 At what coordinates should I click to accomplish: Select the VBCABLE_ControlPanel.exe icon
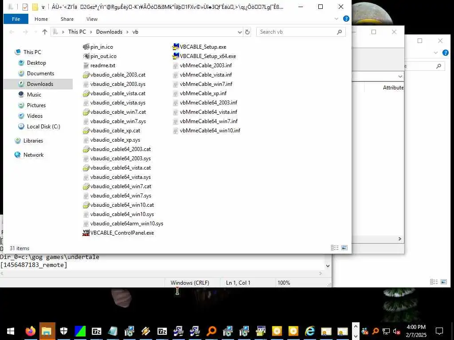(86, 233)
